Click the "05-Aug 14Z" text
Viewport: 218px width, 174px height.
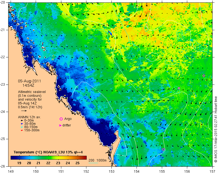(27, 103)
